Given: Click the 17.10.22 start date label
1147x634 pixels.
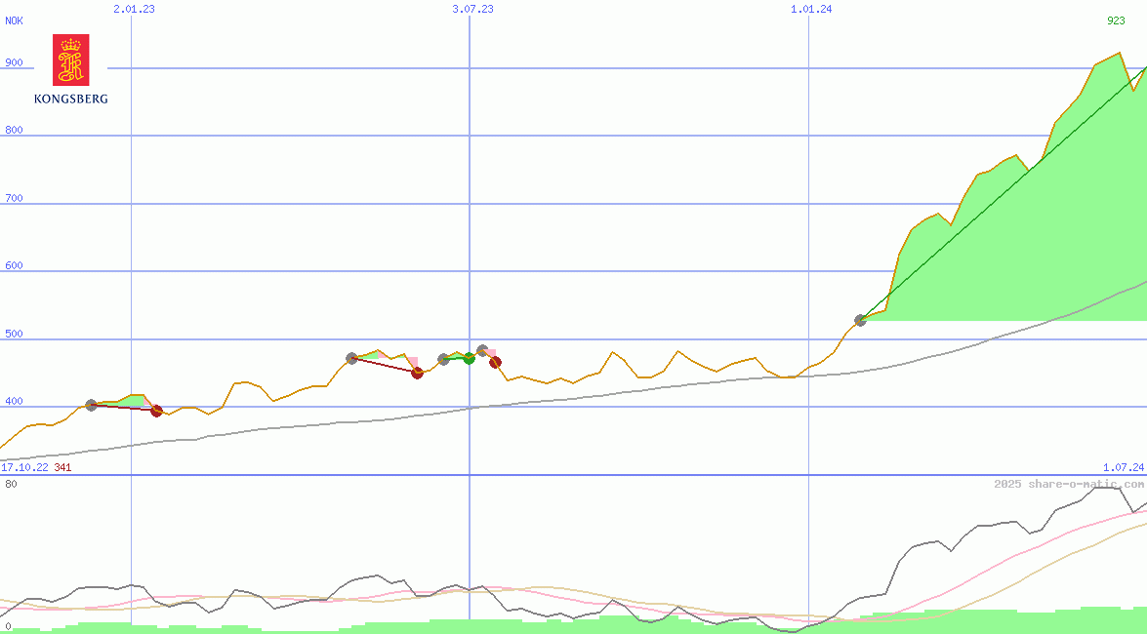Looking at the screenshot, I should click(24, 467).
